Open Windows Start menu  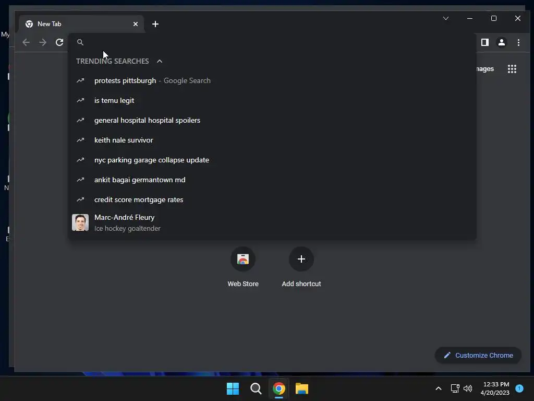pos(233,388)
